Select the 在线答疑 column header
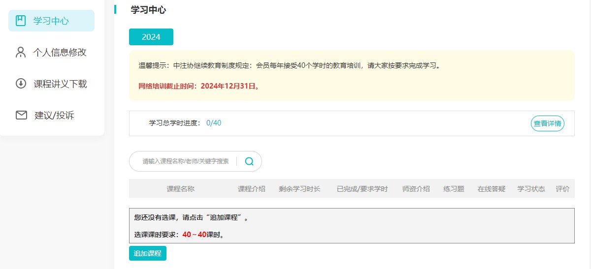This screenshot has height=269, width=591. [x=491, y=189]
